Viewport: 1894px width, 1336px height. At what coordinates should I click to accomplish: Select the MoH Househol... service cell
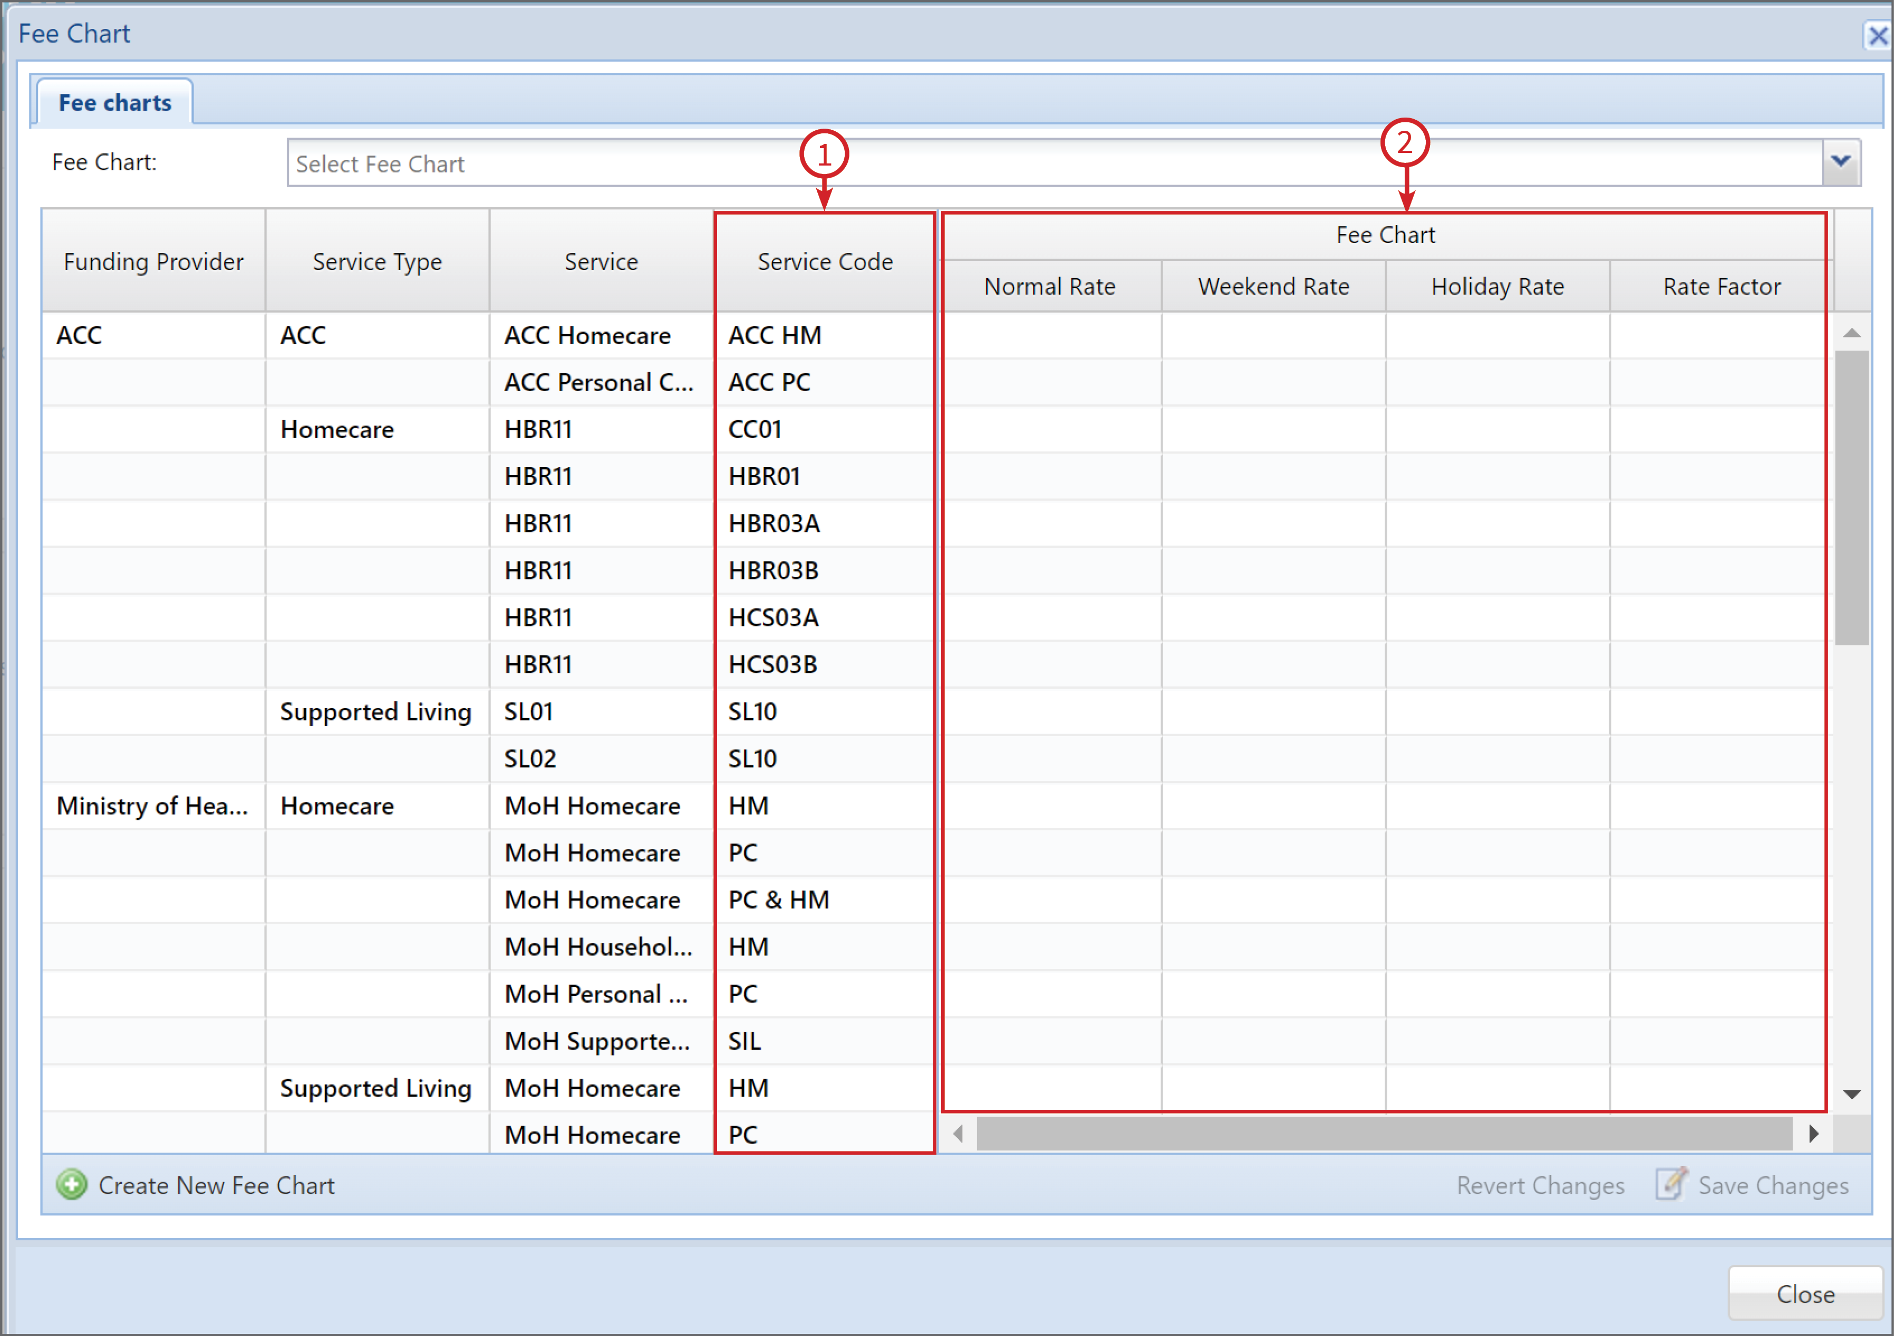tap(601, 947)
